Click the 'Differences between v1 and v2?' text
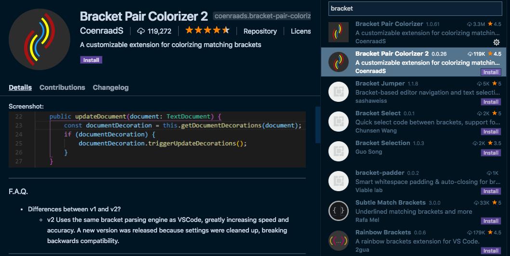Image resolution: width=510 pixels, height=256 pixels. point(74,209)
